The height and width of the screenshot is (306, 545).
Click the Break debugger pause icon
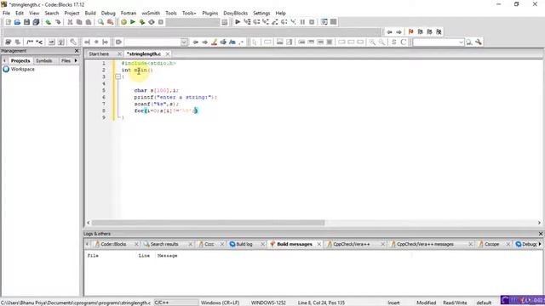click(x=302, y=22)
